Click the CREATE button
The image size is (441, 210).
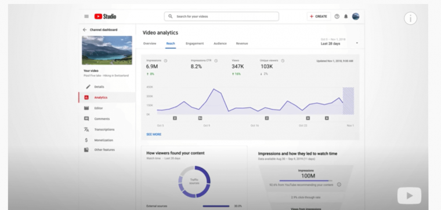tap(319, 16)
